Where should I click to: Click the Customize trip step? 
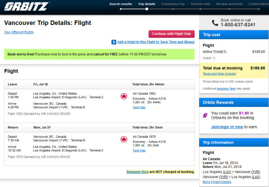pos(173,4)
